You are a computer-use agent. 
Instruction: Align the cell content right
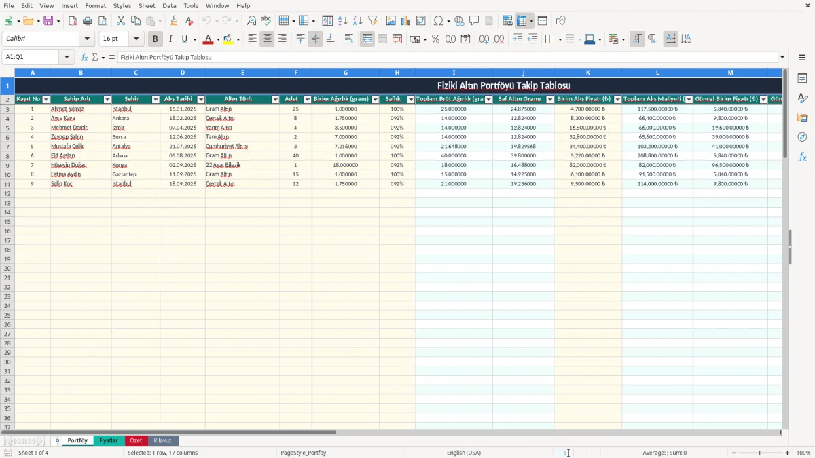click(283, 39)
